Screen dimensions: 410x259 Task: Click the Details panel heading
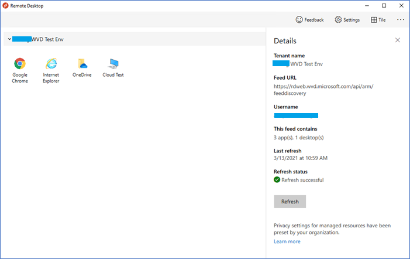(285, 41)
